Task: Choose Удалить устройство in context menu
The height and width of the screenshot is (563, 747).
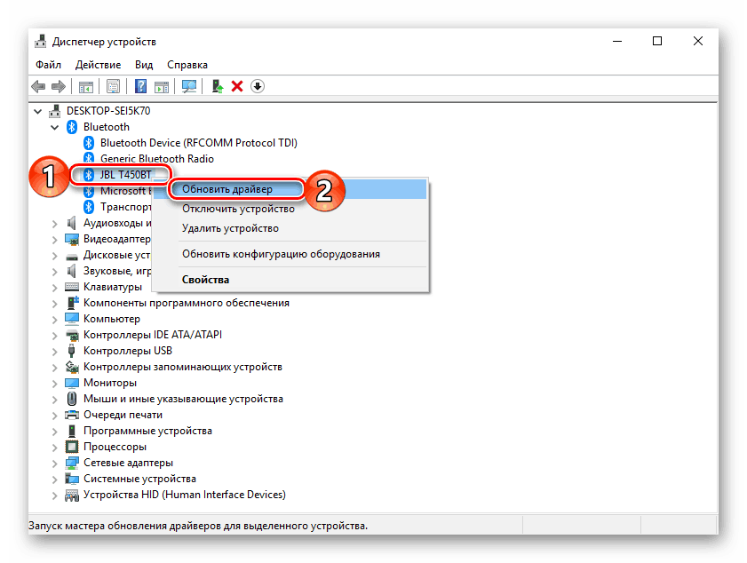Action: 290,228
